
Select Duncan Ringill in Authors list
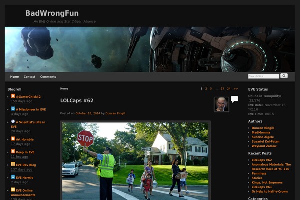[263, 128]
